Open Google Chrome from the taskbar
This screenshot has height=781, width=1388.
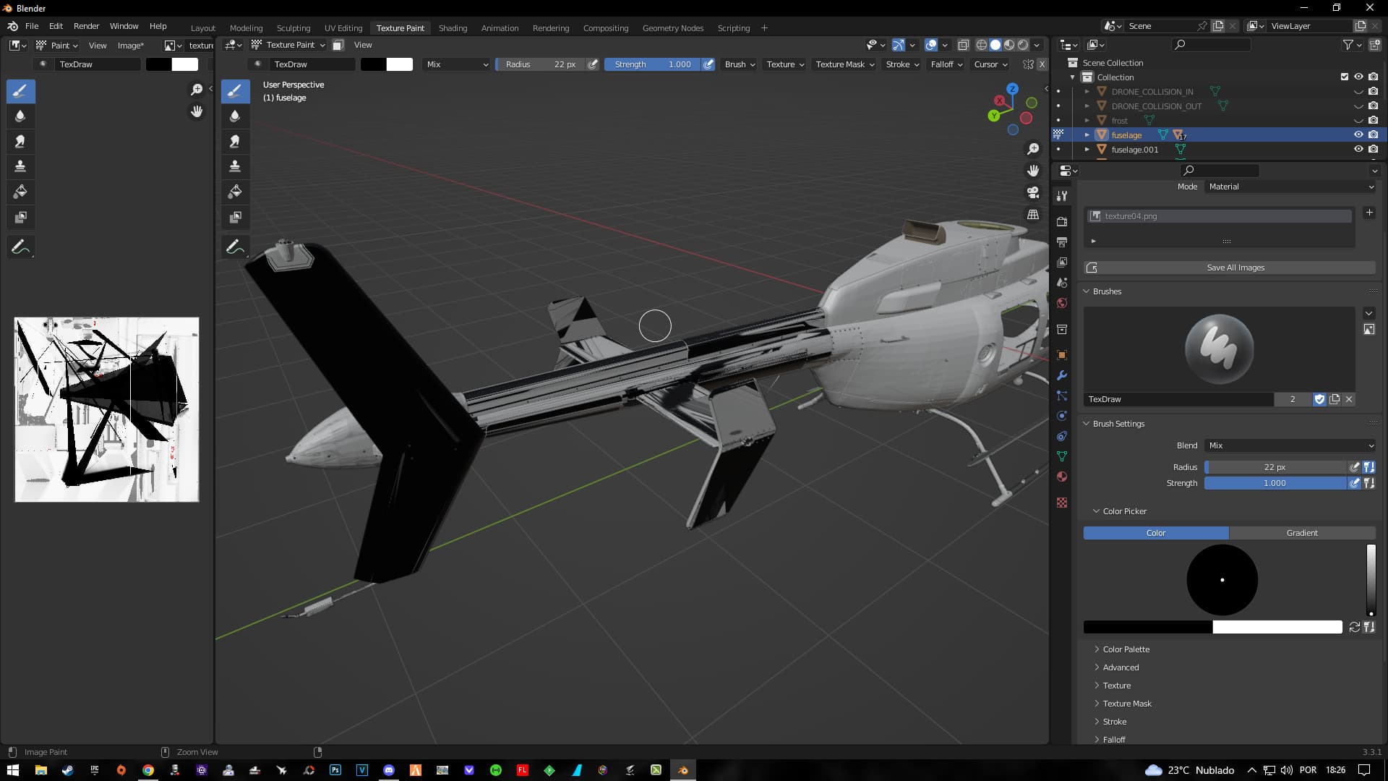coord(148,770)
